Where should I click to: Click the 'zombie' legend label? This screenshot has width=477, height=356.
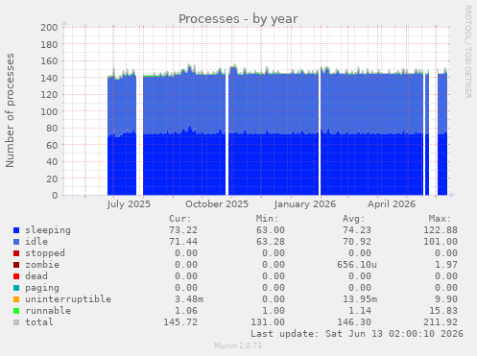tap(42, 265)
